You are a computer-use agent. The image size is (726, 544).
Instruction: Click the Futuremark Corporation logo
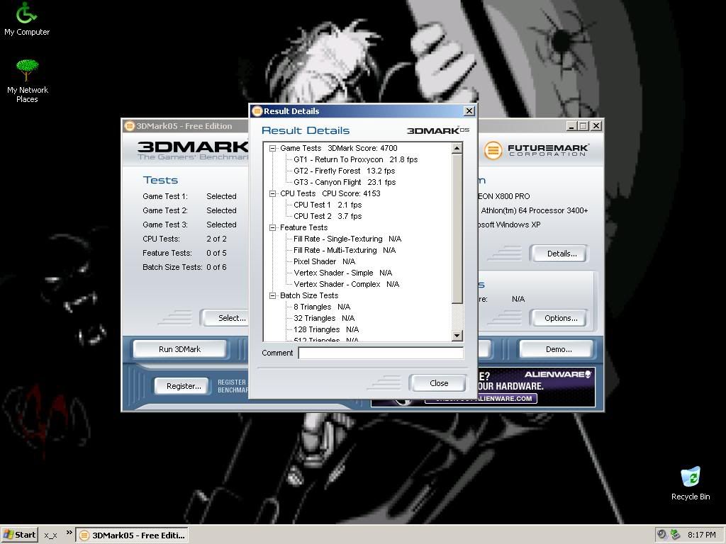point(537,150)
